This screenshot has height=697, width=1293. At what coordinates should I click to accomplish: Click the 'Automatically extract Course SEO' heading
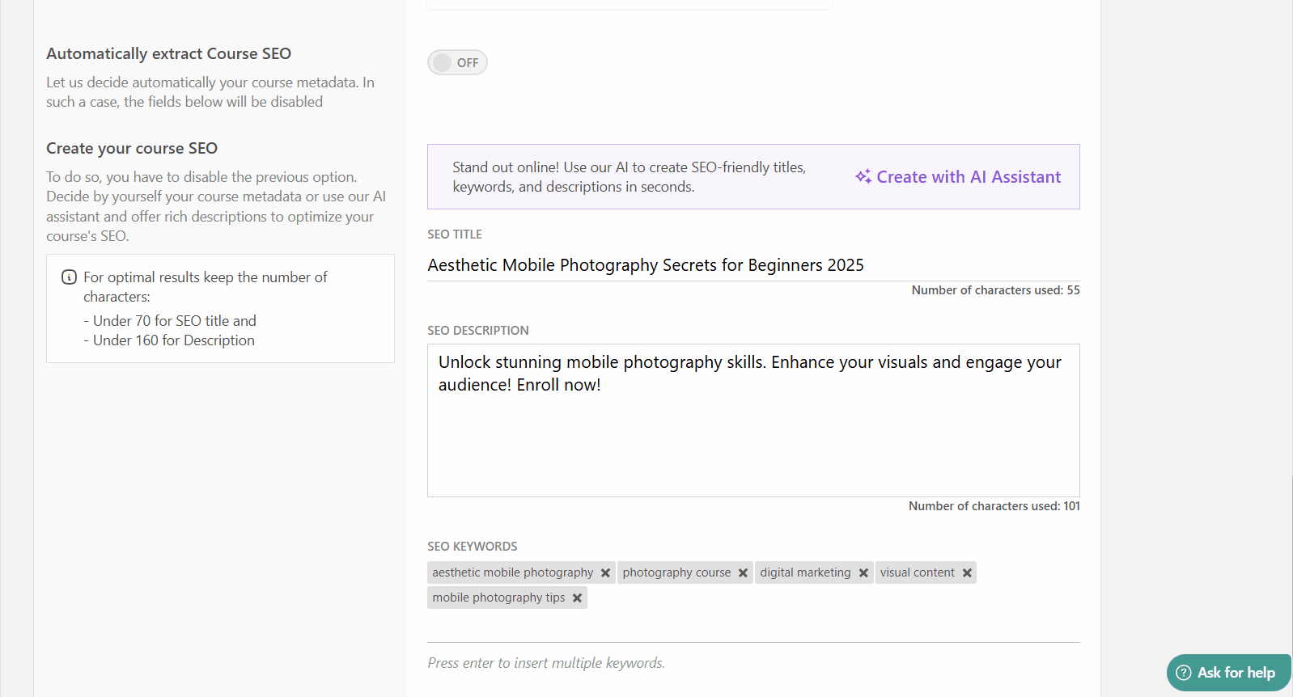(168, 53)
